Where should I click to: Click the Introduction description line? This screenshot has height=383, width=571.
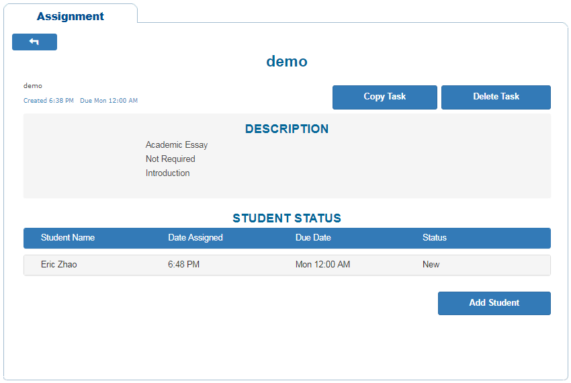point(168,173)
